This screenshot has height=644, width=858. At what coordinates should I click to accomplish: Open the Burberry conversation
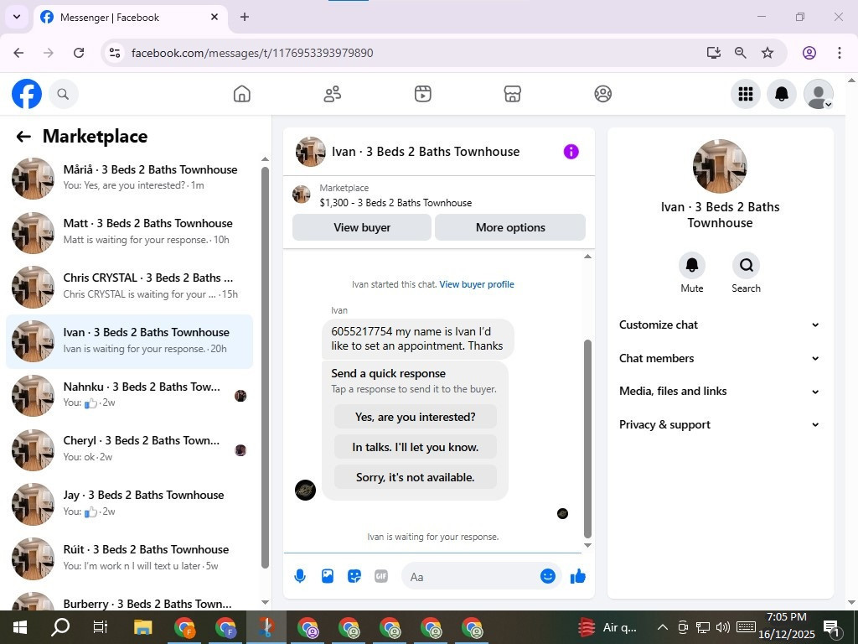130,600
